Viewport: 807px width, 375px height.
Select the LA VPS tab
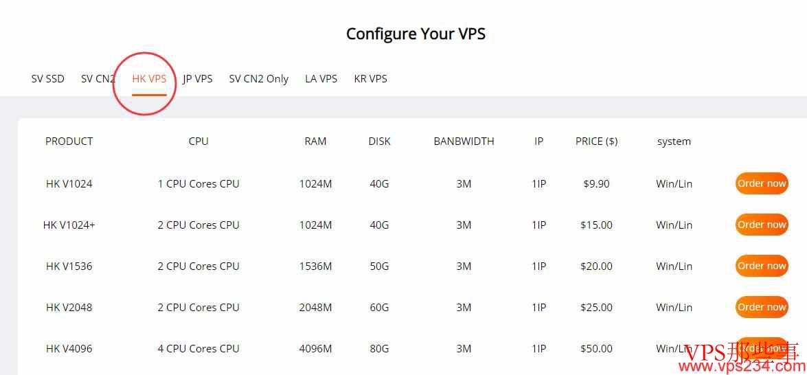321,79
